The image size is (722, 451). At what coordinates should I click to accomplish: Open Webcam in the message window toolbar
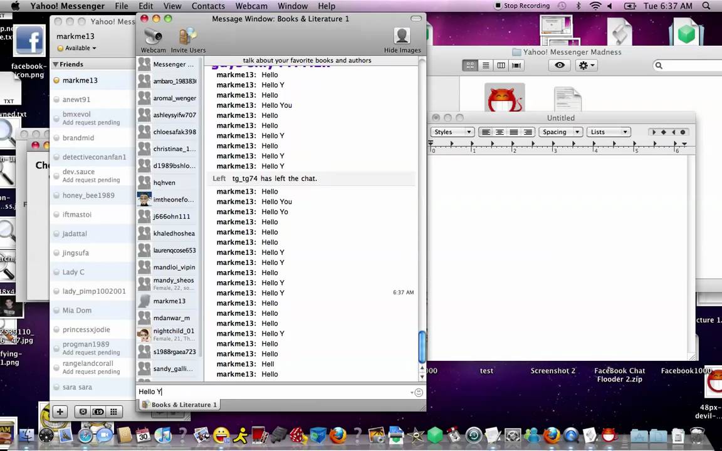pyautogui.click(x=153, y=41)
